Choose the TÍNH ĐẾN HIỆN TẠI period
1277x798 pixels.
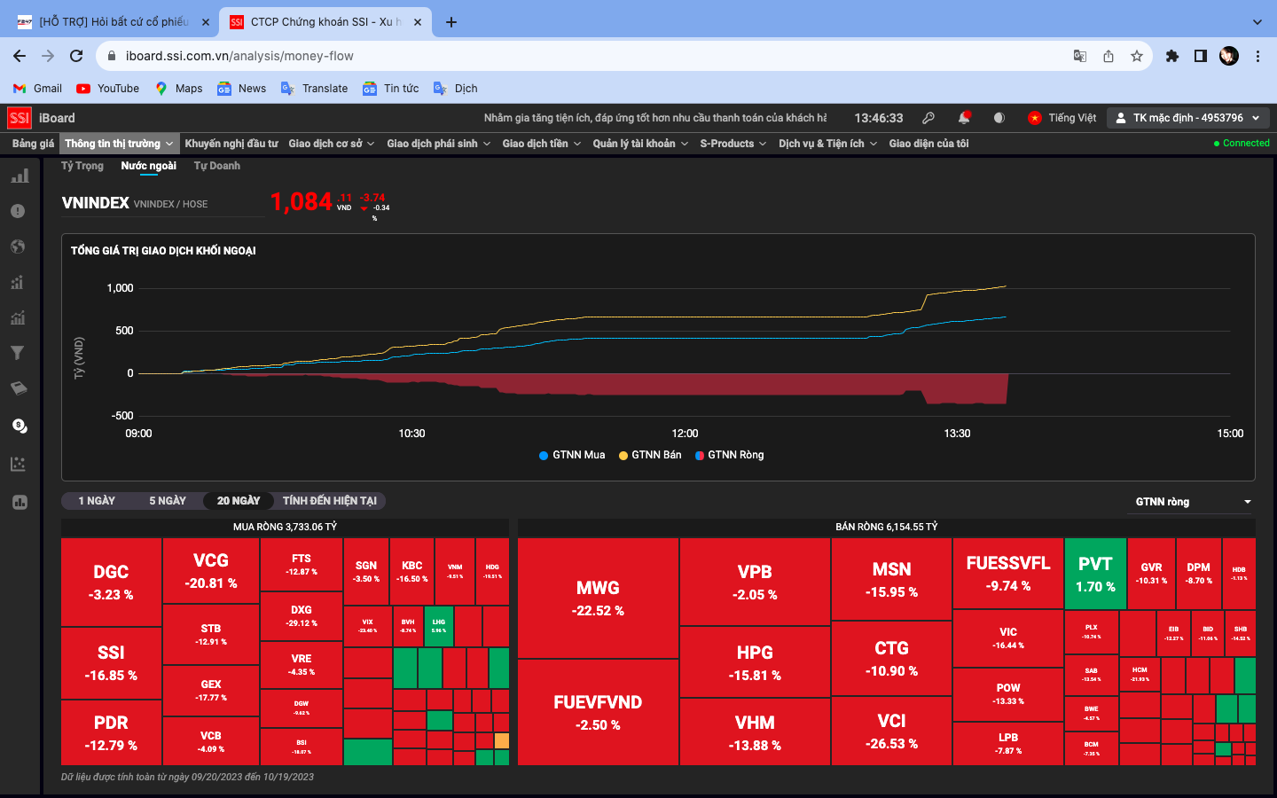click(330, 501)
